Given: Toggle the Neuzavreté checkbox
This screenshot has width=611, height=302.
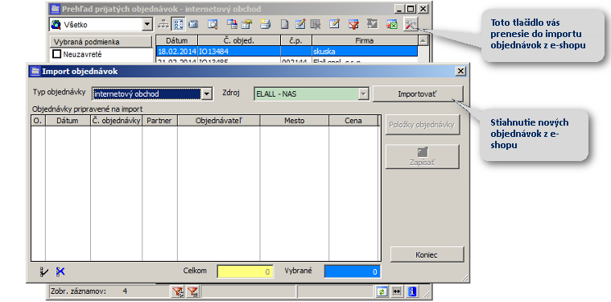Looking at the screenshot, I should (x=57, y=54).
